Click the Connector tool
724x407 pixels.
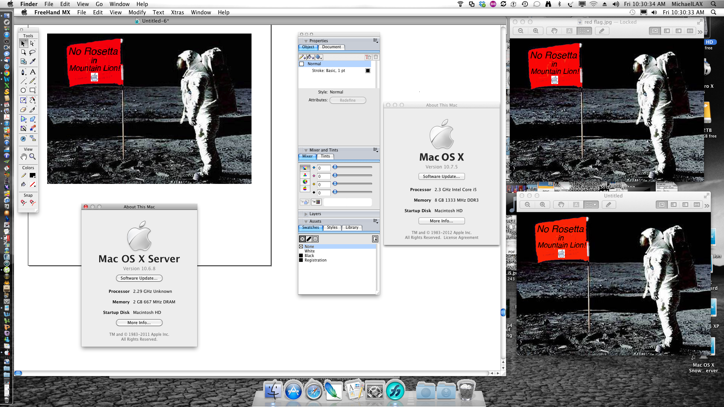[32, 139]
